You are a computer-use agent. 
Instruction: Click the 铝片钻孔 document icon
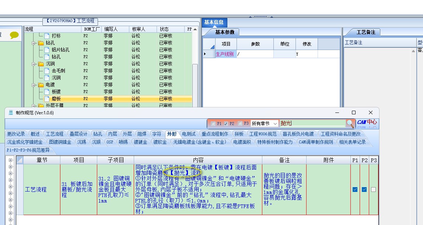pos(47,50)
